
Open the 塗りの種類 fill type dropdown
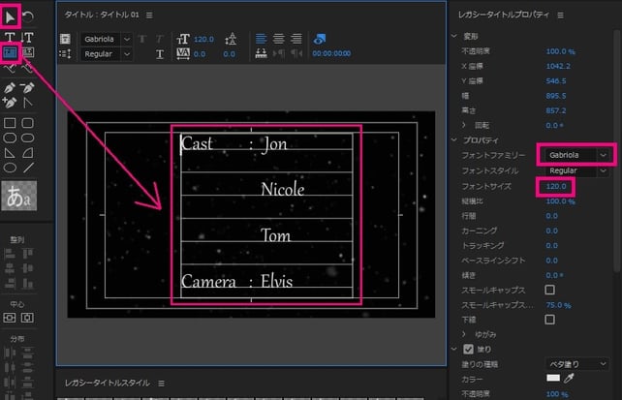[577, 362]
